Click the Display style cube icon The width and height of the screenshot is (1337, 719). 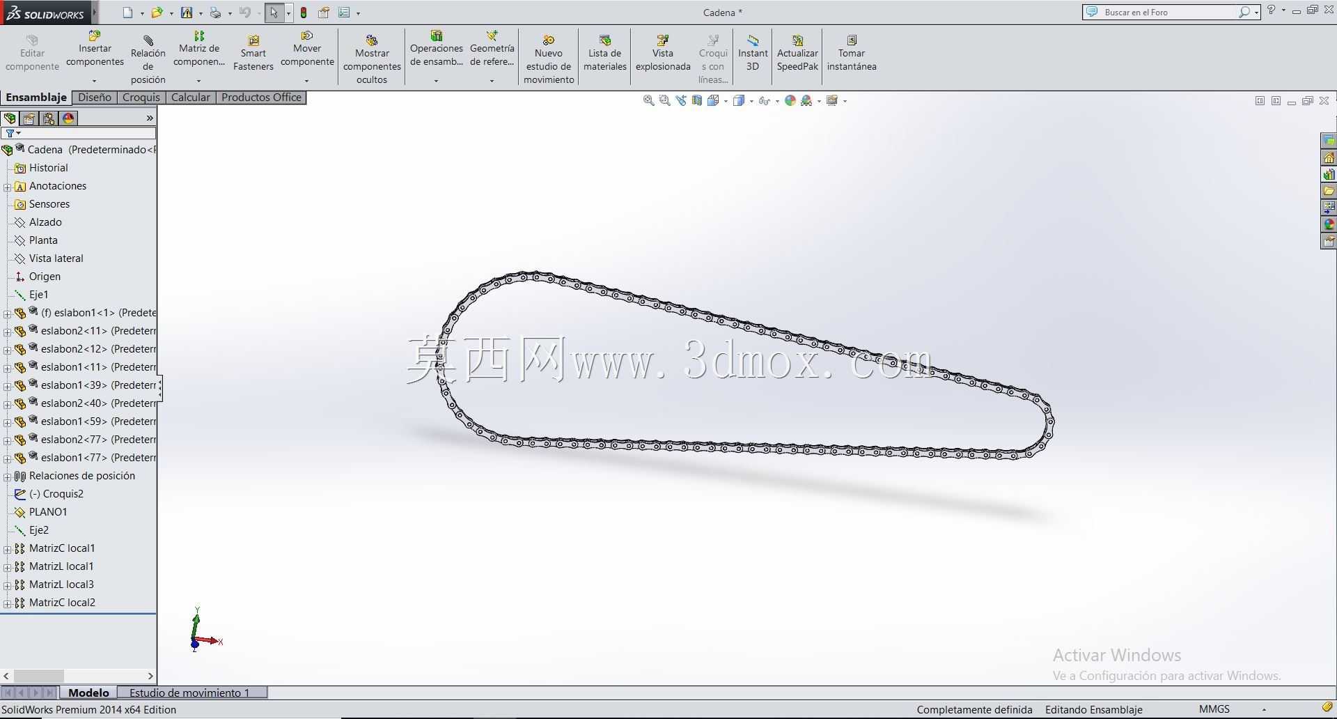coord(739,100)
